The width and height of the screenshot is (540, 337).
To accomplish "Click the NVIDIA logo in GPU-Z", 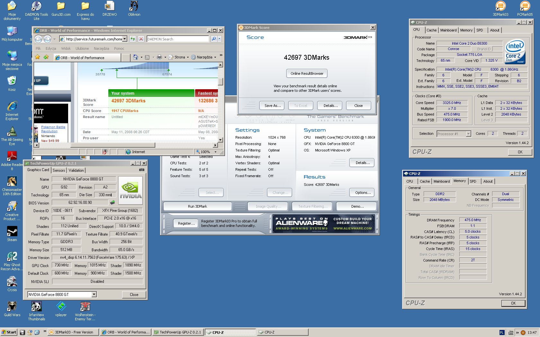I will point(130,191).
